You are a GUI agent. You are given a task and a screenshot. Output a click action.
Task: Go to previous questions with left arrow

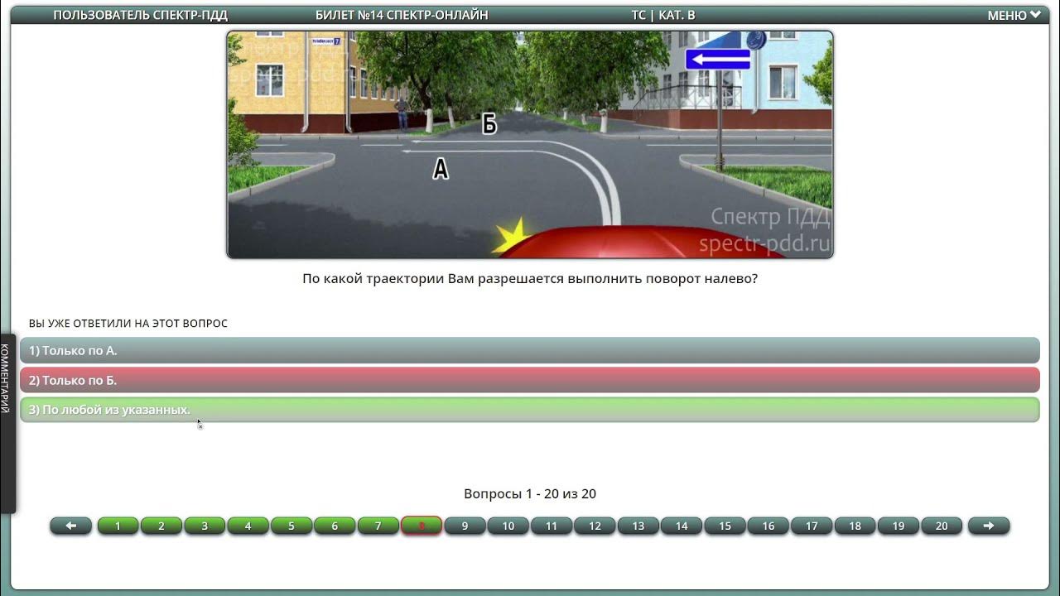coord(71,526)
